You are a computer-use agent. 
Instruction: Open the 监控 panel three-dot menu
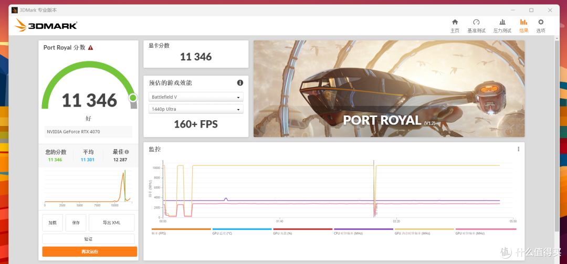pyautogui.click(x=518, y=149)
